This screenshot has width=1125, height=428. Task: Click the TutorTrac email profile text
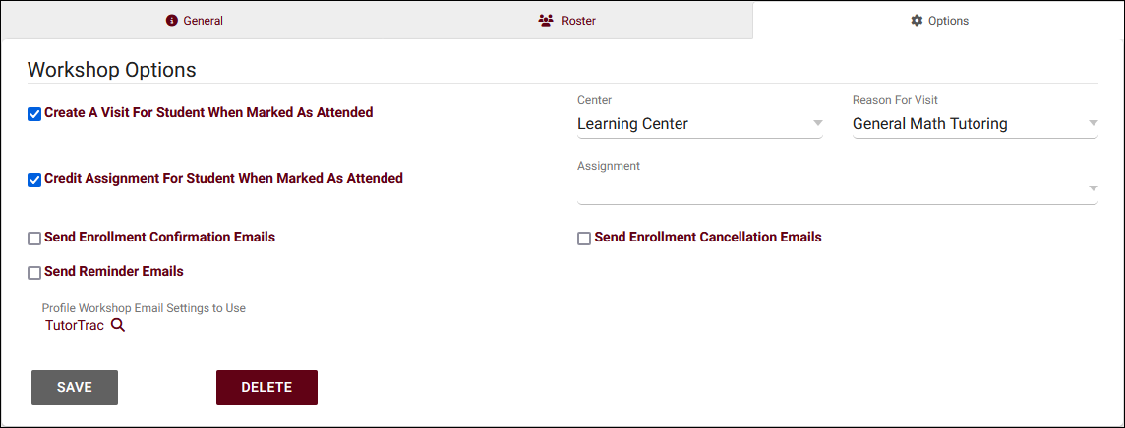pos(75,326)
